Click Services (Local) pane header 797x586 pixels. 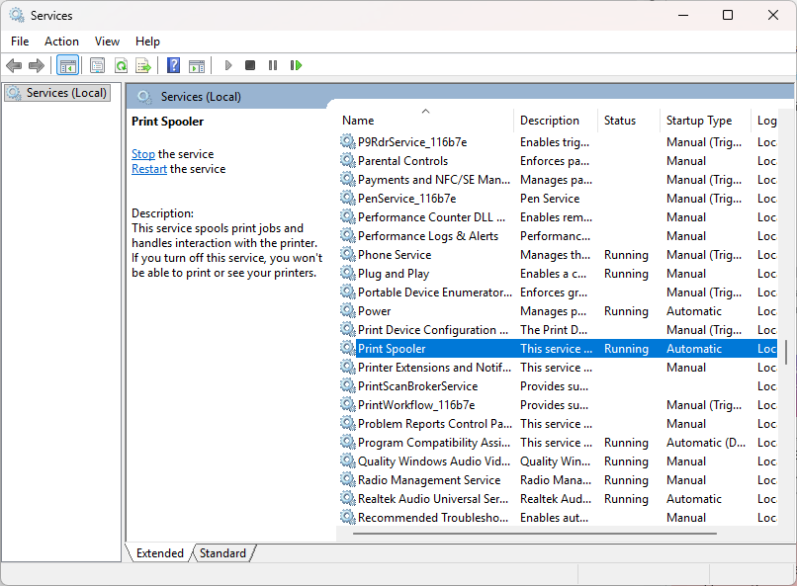201,97
